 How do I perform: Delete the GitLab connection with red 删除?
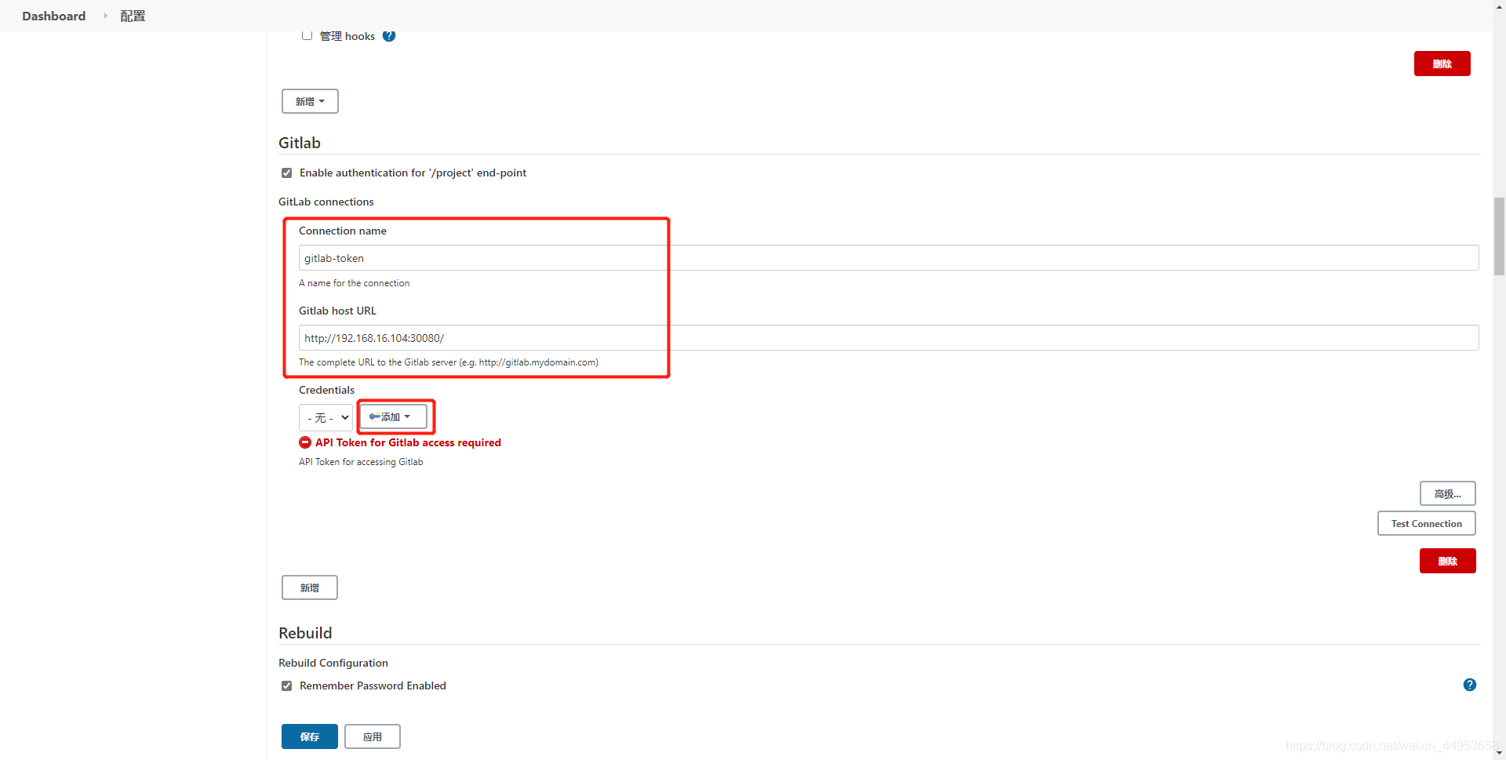tap(1447, 561)
